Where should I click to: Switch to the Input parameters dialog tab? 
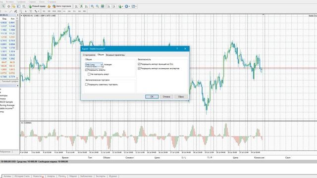click(115, 55)
